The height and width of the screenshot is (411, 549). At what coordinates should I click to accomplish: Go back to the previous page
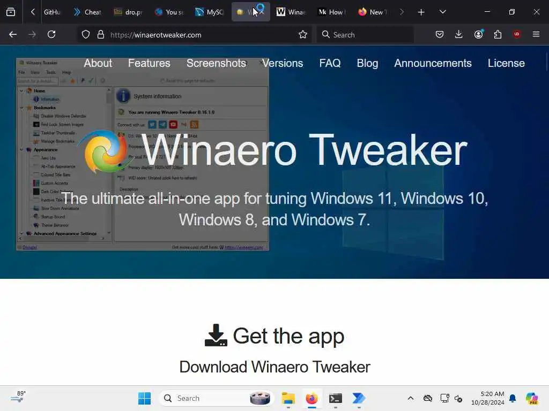[13, 34]
